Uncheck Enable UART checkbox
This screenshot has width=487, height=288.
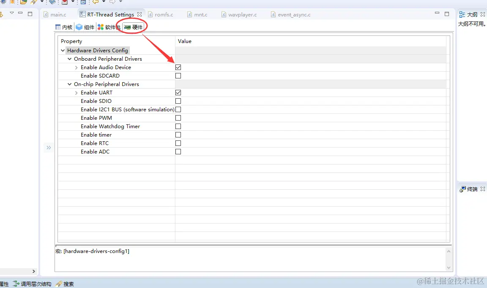click(x=178, y=93)
